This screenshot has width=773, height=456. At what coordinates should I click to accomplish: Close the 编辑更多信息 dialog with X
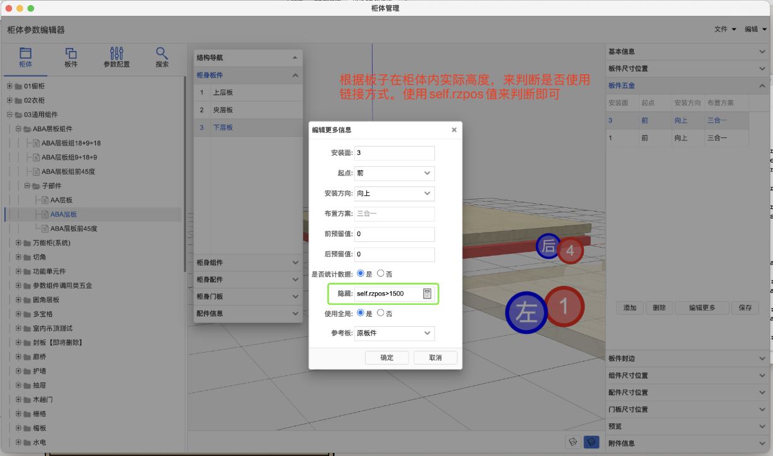454,130
